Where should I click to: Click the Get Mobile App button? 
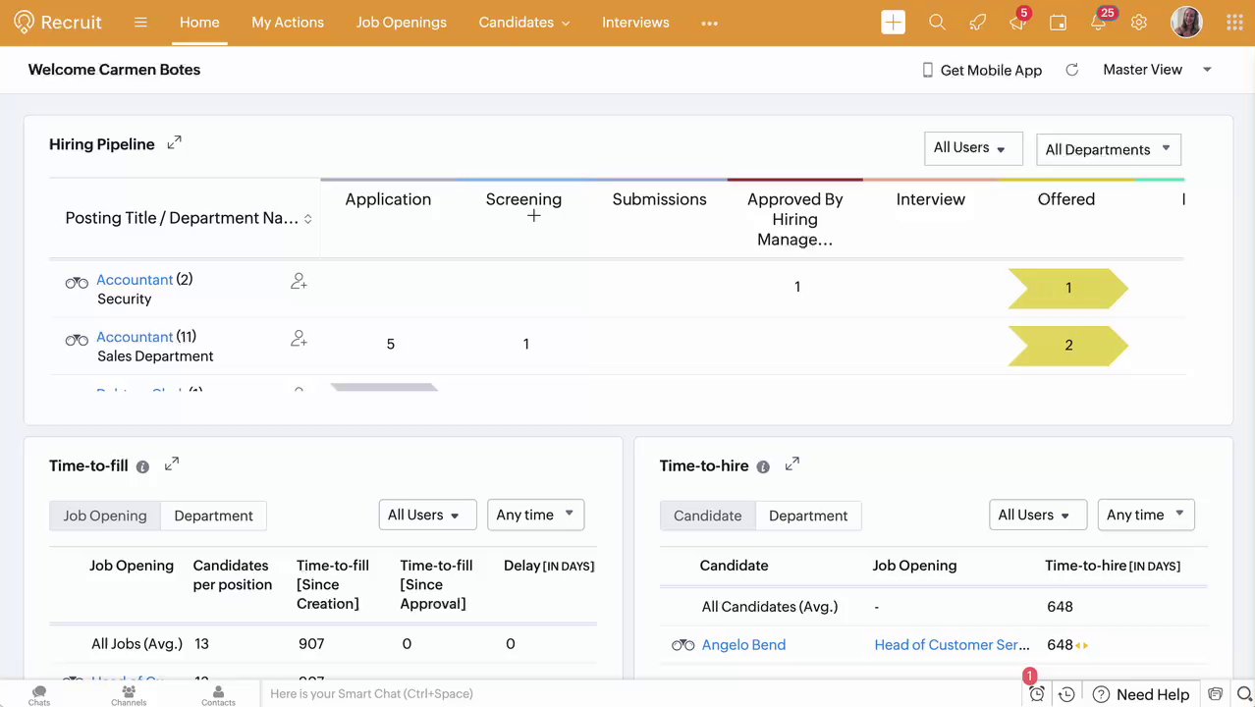click(981, 70)
